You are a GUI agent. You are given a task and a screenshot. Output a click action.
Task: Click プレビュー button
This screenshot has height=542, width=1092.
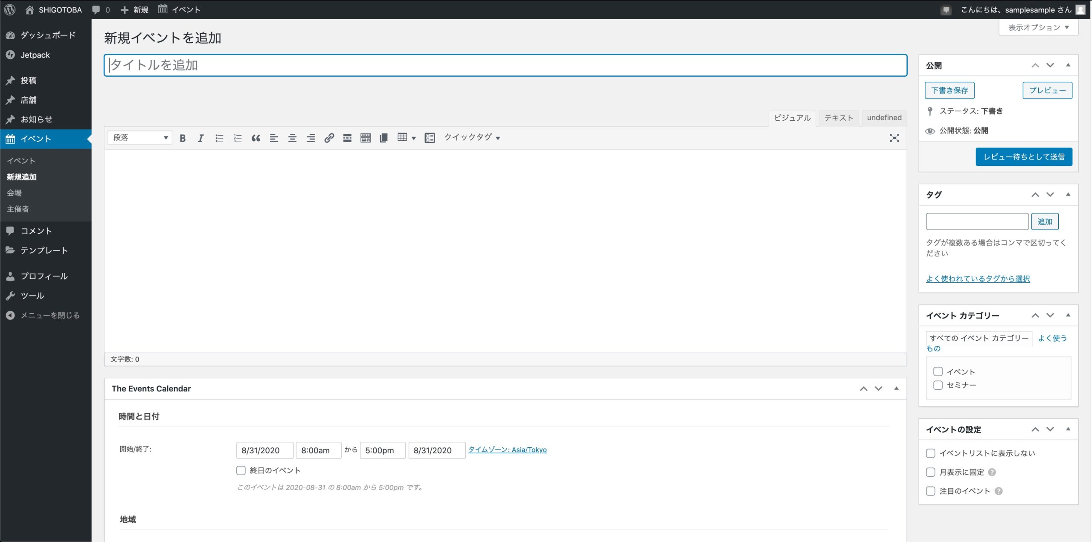[x=1047, y=90]
